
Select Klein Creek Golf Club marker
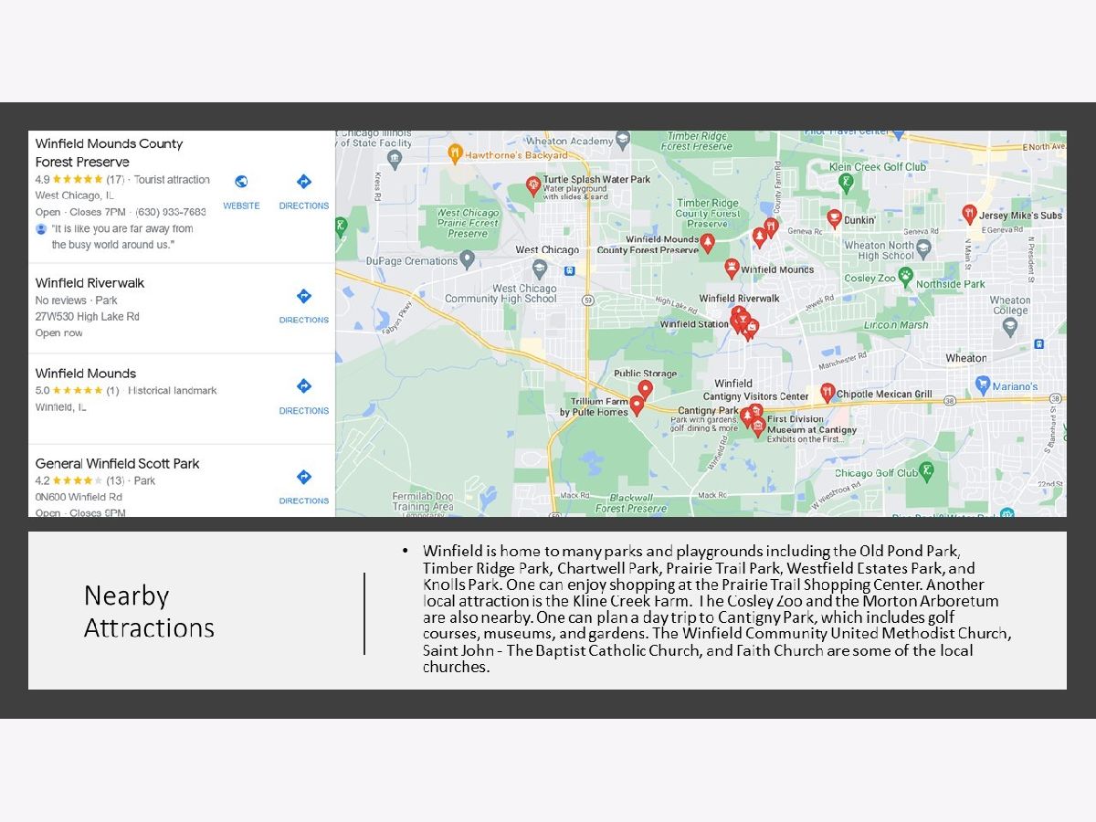(x=847, y=182)
